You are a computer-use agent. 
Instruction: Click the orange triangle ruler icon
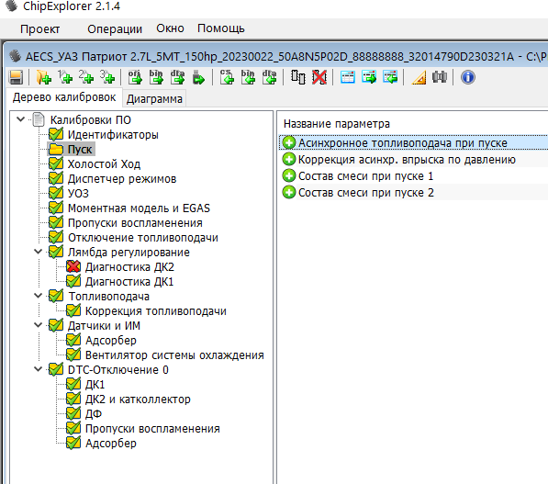[x=419, y=77]
